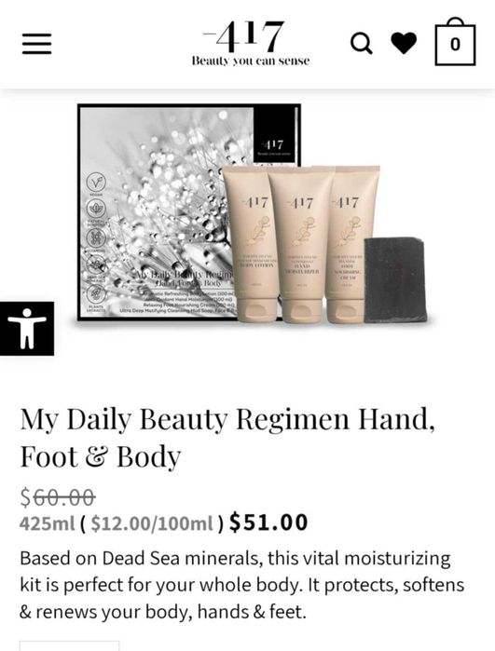
Task: Click the Body Lotion tube image
Action: tap(251, 244)
